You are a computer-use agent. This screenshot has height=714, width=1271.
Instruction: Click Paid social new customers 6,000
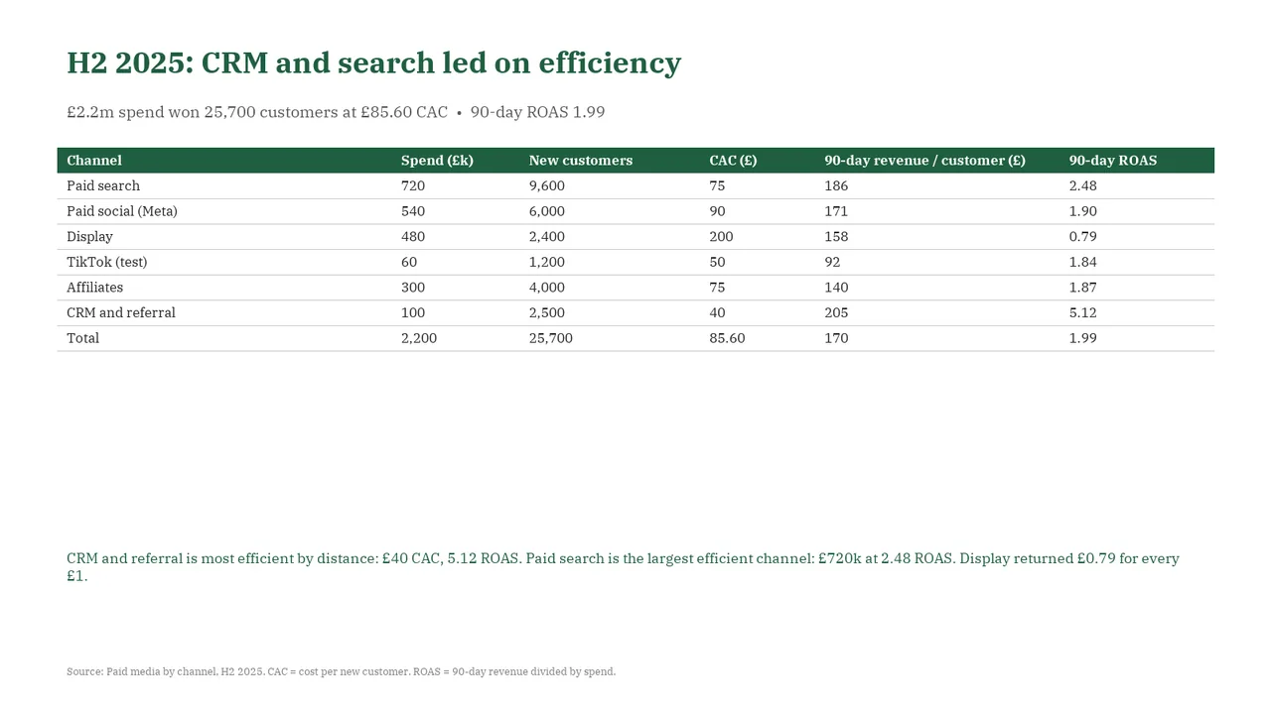click(x=547, y=211)
